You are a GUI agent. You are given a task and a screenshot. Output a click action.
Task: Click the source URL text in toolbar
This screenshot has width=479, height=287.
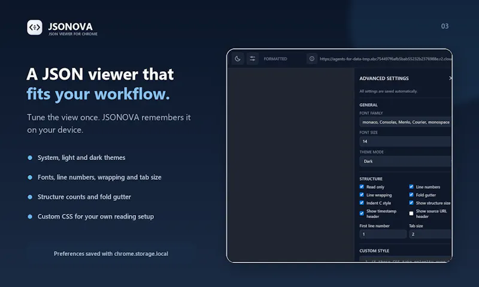[x=386, y=59]
